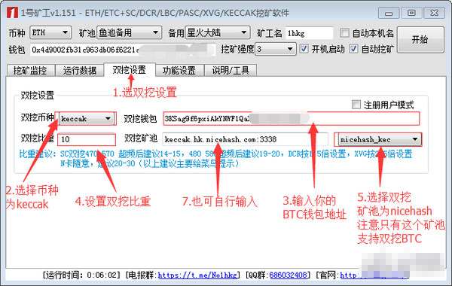Close the mining software window

tap(434, 13)
